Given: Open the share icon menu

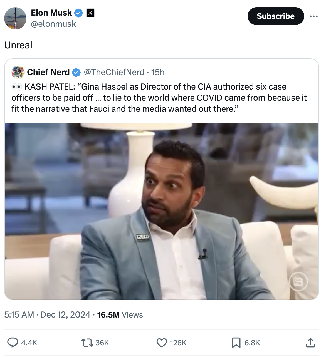Looking at the screenshot, I should pyautogui.click(x=310, y=343).
